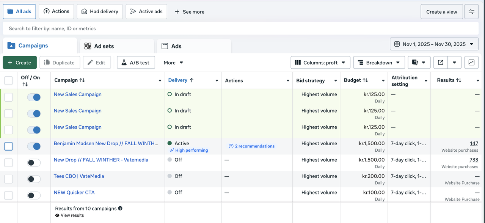Select the Actions view
The height and width of the screenshot is (223, 485).
[x=56, y=11]
